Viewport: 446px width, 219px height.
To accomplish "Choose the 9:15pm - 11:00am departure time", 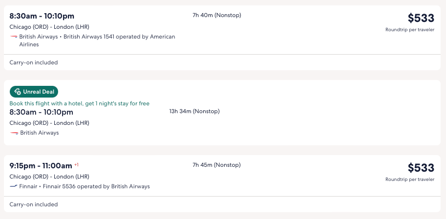I will pos(41,165).
